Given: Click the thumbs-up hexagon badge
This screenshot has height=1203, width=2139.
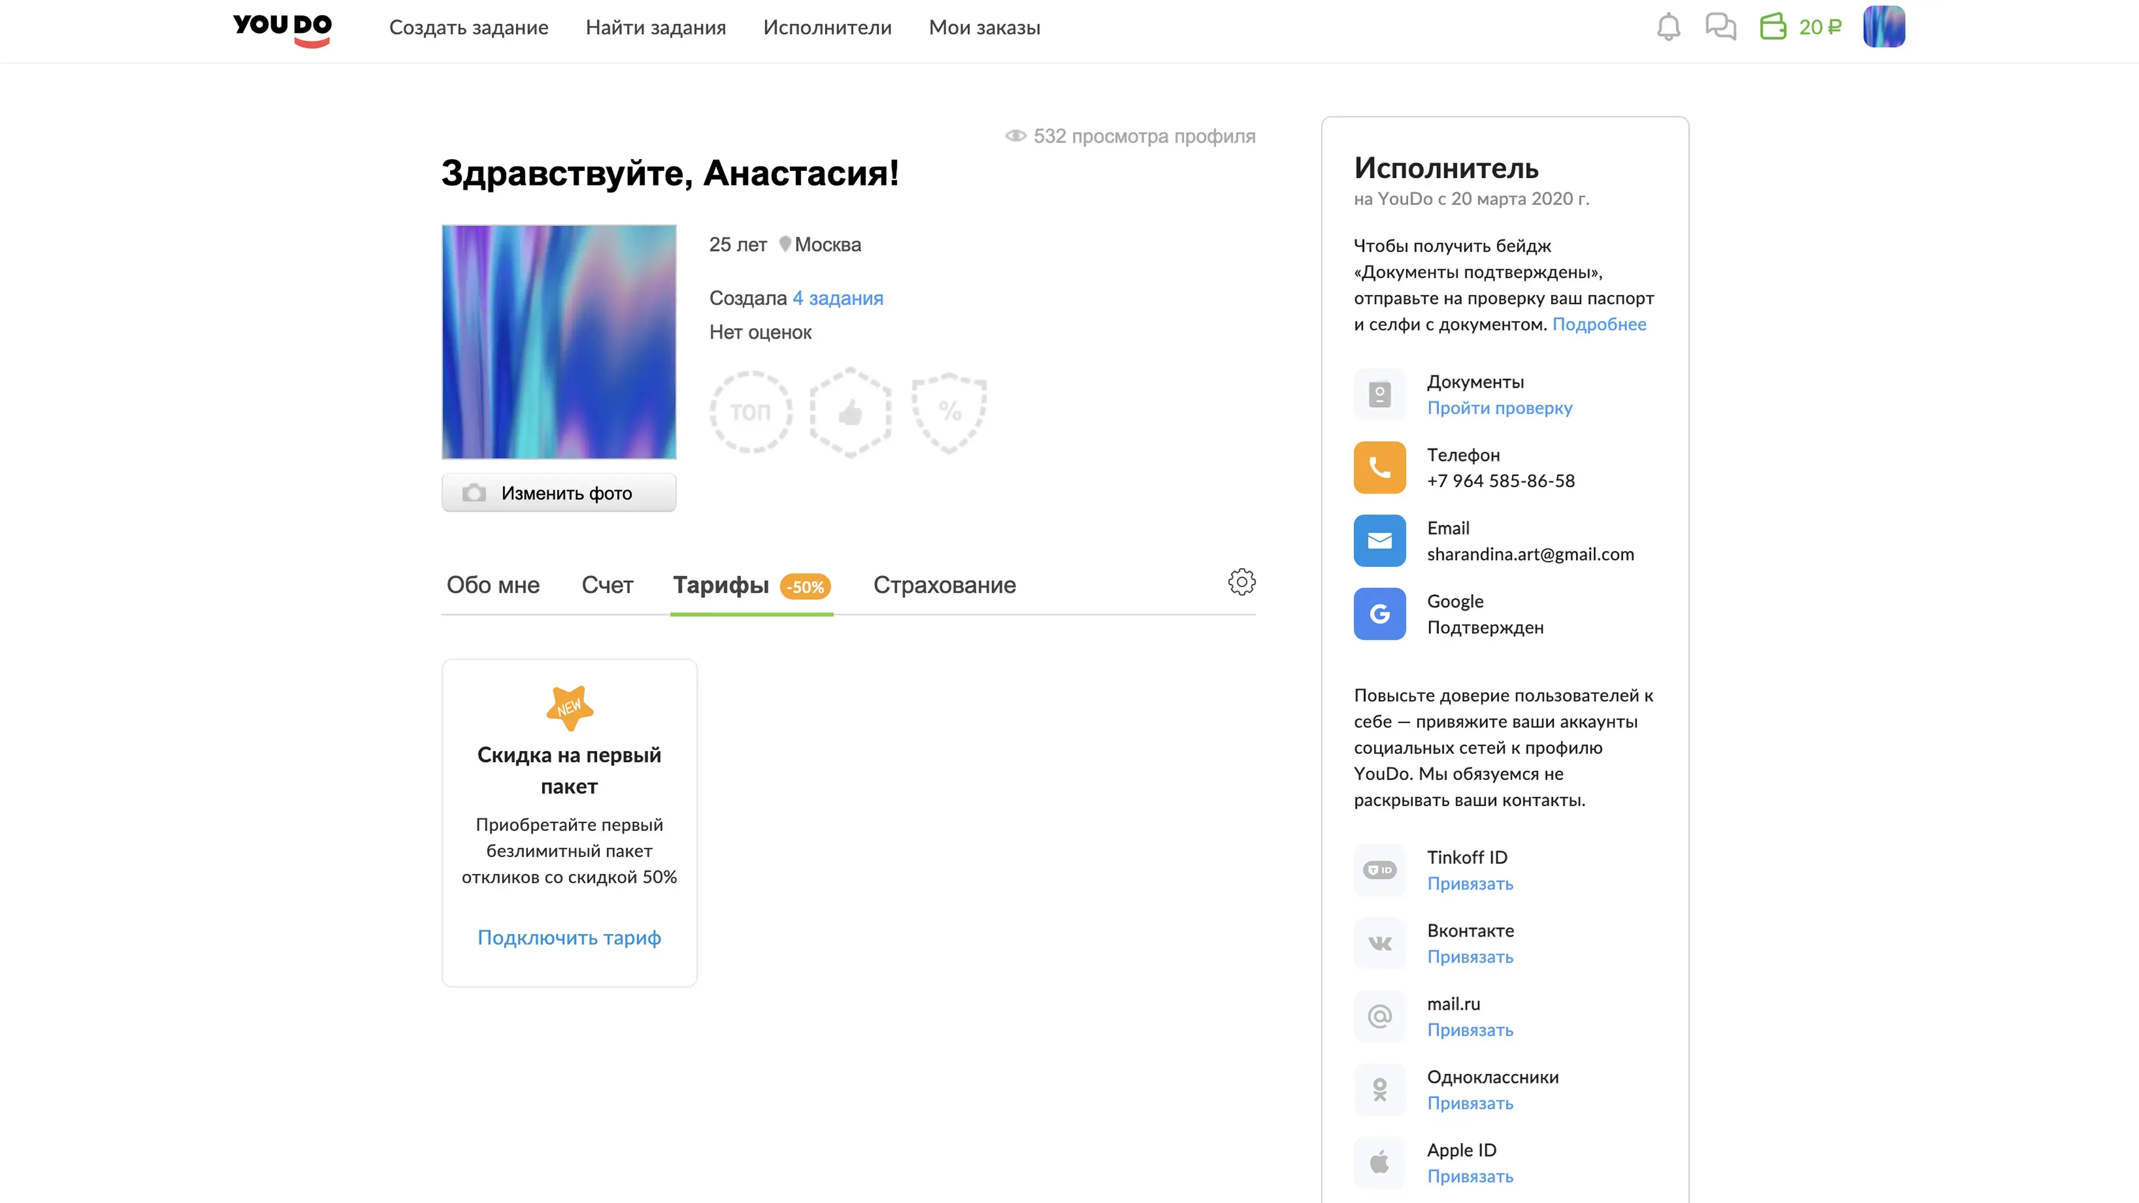Looking at the screenshot, I should pos(850,412).
